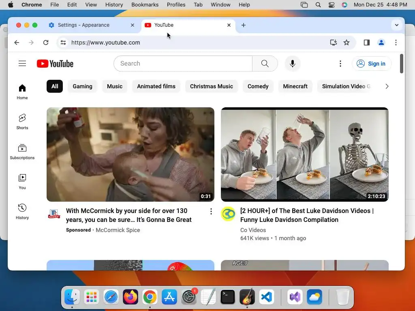Image resolution: width=415 pixels, height=311 pixels.
Task: Toggle Chrome side panel icon
Action: (366, 42)
